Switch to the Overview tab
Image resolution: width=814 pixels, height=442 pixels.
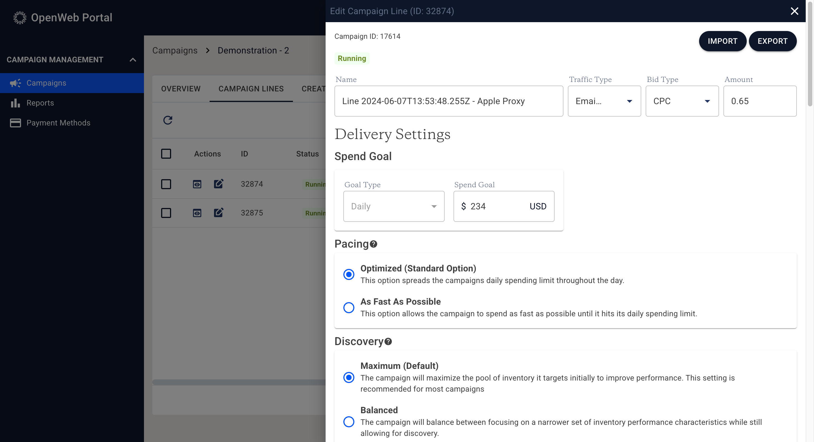point(181,89)
